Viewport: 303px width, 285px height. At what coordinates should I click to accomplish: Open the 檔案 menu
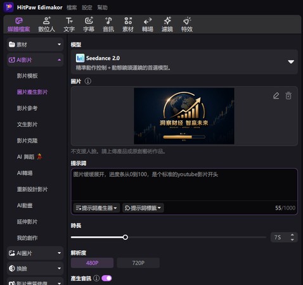[72, 8]
